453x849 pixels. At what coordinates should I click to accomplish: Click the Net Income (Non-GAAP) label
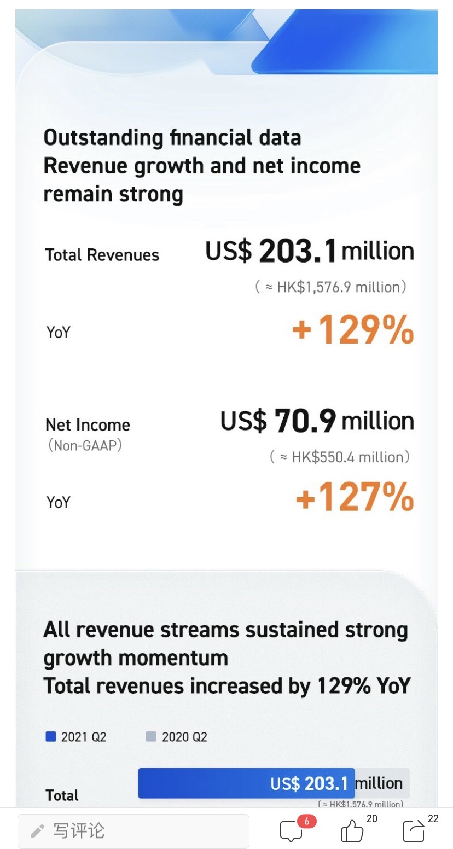[x=88, y=434]
